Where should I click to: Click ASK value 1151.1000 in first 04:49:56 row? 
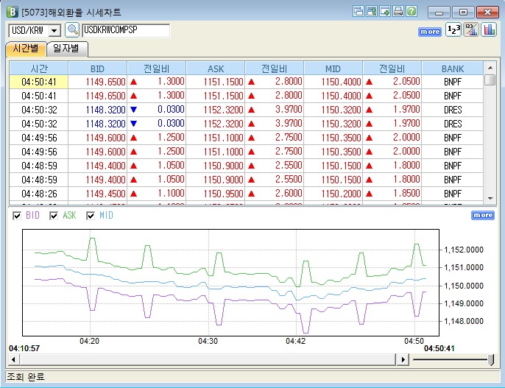coord(223,138)
